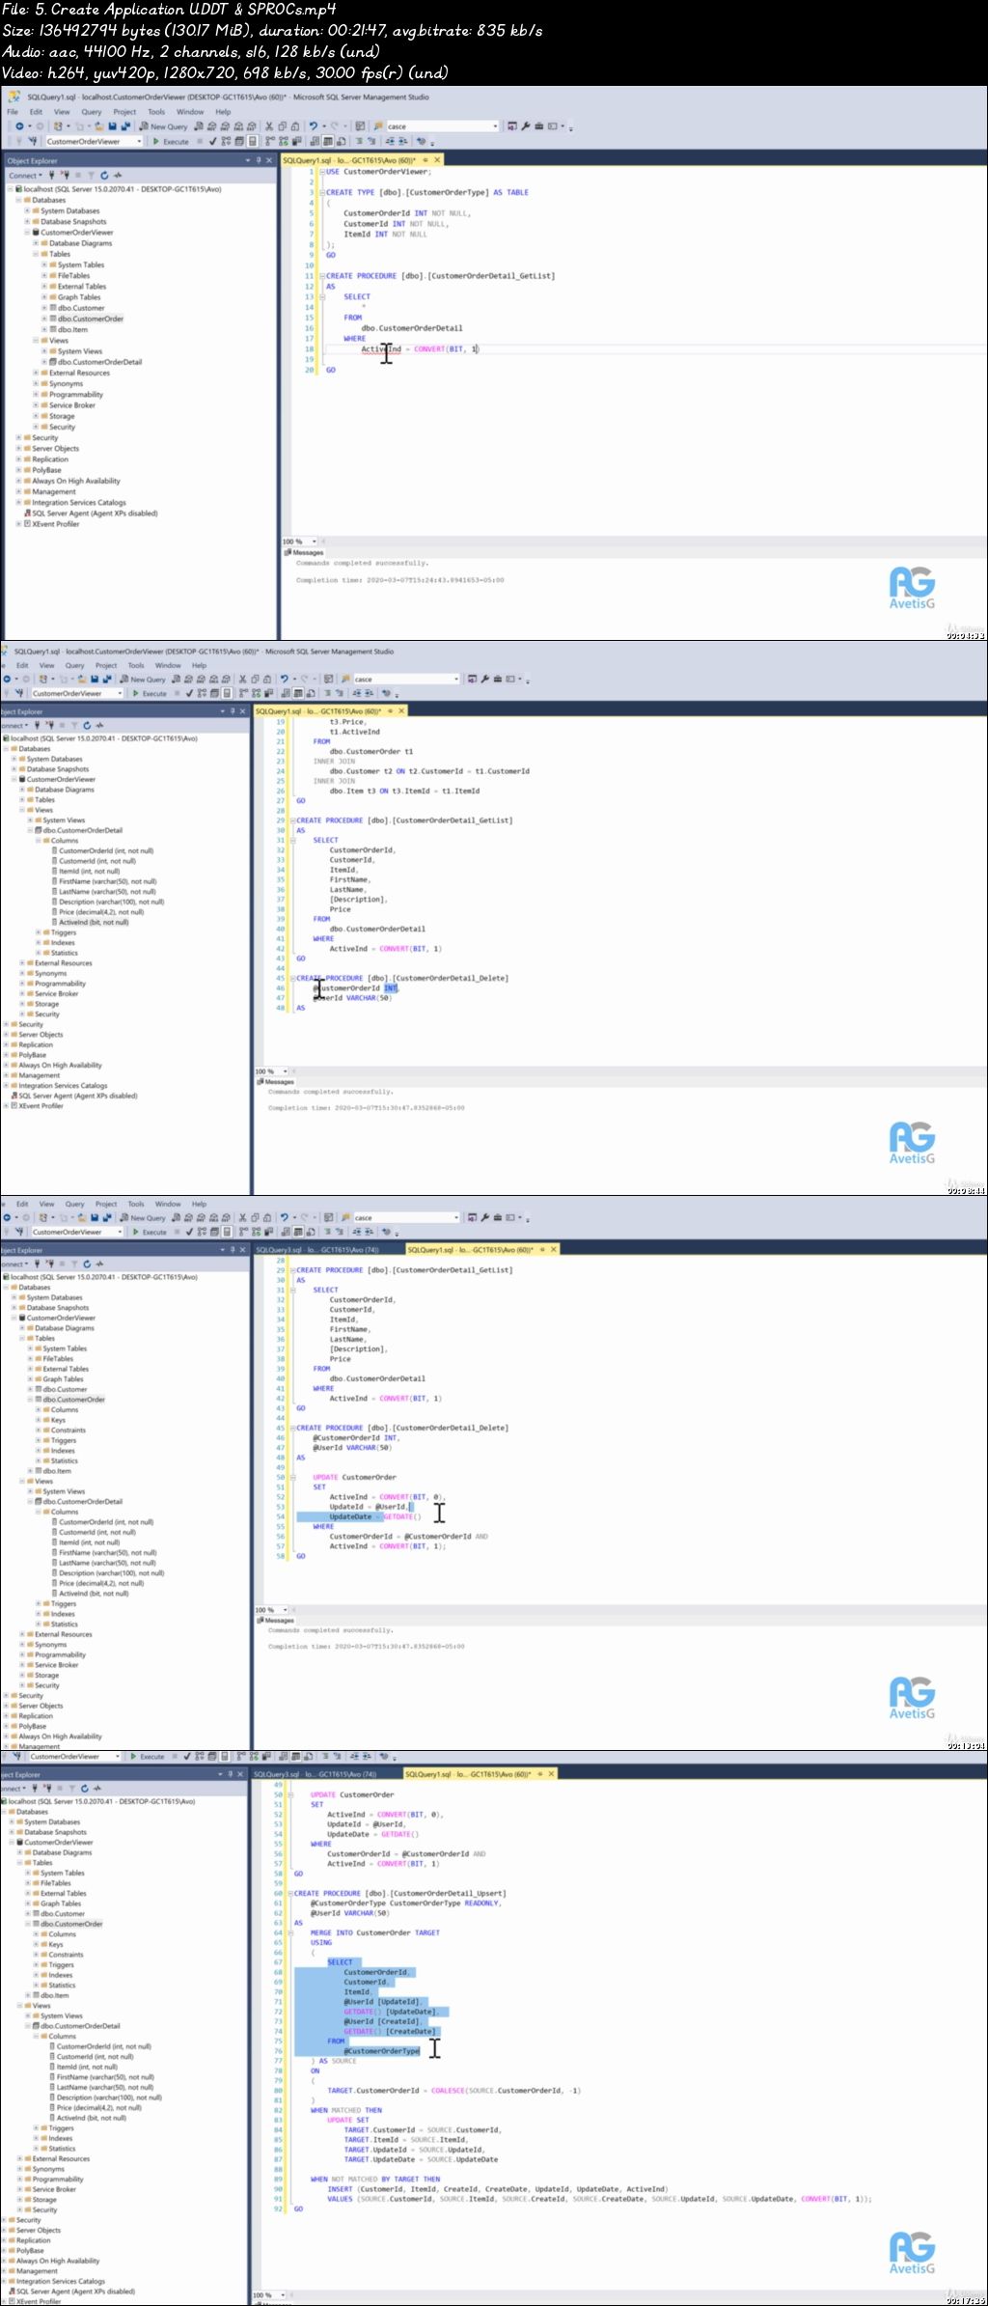Screen dimensions: 988x2306
Task: Select the Messages tab in first frame
Action: pos(304,553)
